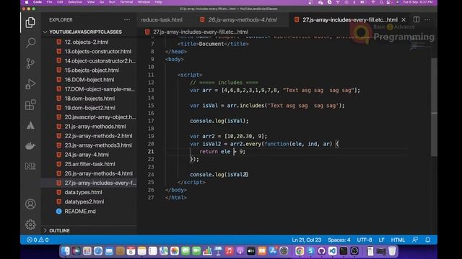Click line number 24 in the gutter

click(x=151, y=174)
